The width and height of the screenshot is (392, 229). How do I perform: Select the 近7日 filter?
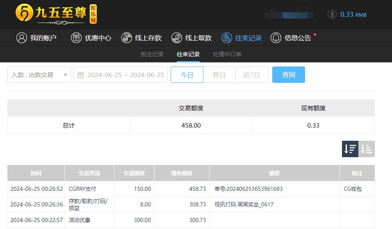251,75
